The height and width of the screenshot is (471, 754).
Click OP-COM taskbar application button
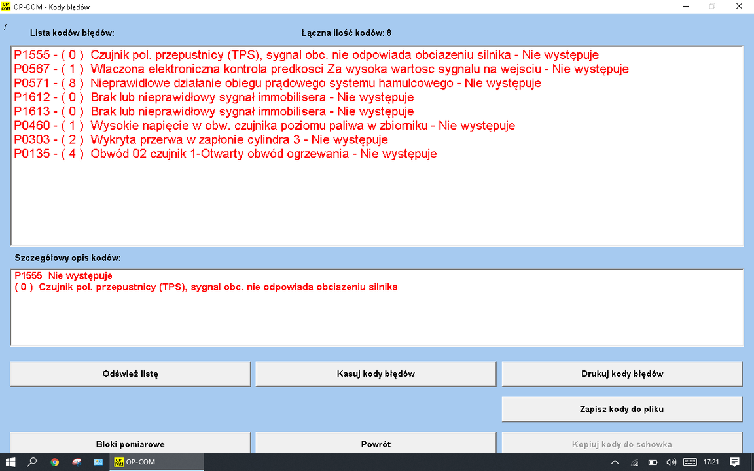[x=136, y=462]
